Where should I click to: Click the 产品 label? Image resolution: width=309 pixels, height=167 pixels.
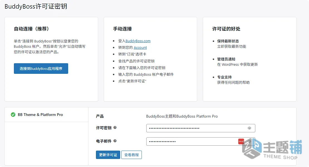tap(100, 116)
